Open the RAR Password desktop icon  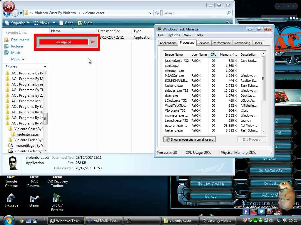click(x=34, y=182)
